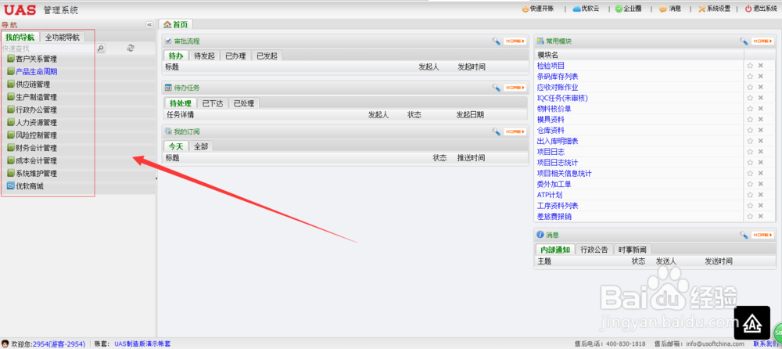Viewport: 782px width, 349px height.
Task: Select 时事新闻 tab in 消息
Action: pyautogui.click(x=632, y=250)
